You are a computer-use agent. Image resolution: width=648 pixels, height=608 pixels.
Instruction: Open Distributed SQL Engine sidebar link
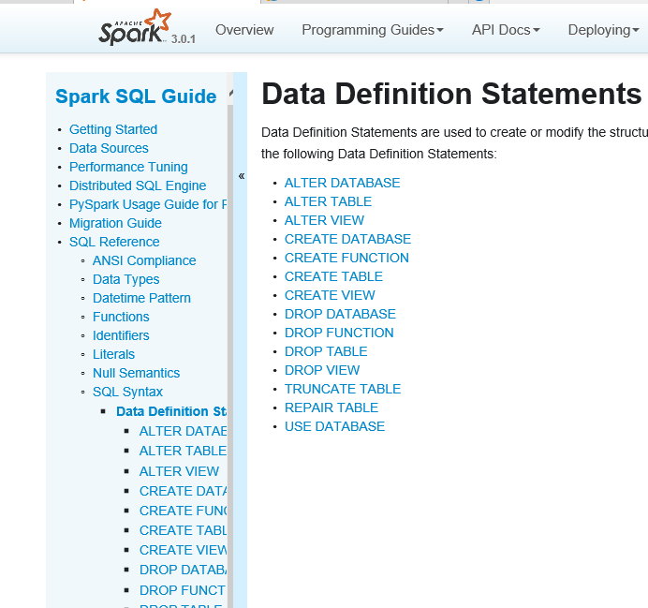138,185
